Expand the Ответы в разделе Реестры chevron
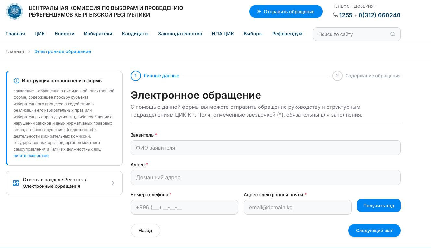Image resolution: width=431 pixels, height=248 pixels. [113, 183]
